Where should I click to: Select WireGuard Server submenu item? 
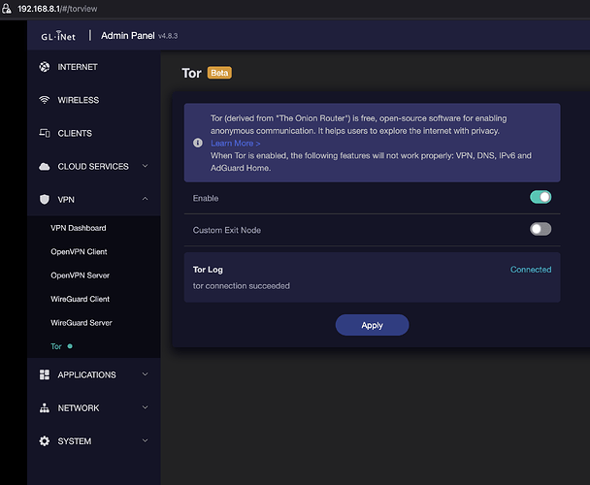point(82,323)
